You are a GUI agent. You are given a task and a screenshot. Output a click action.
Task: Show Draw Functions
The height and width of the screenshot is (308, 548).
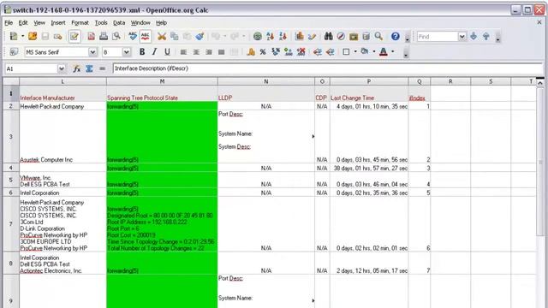pyautogui.click(x=312, y=36)
